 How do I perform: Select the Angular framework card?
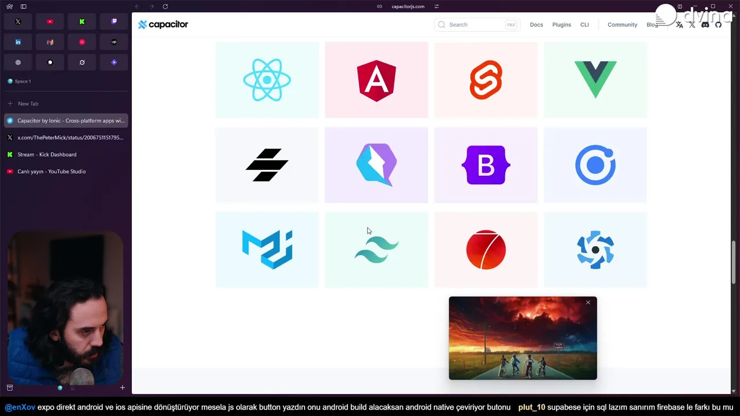point(376,80)
